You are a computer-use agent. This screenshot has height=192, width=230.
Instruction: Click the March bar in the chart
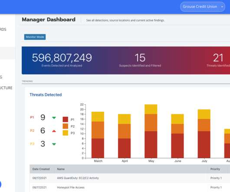pyautogui.click(x=98, y=135)
